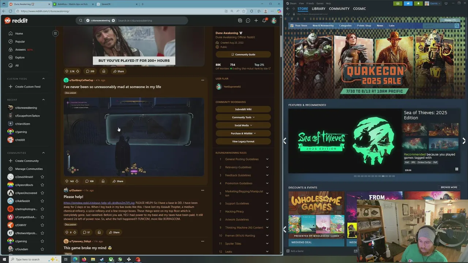Collapse the Reddit sidebar navigation
Image resolution: width=468 pixels, height=263 pixels.
click(55, 33)
